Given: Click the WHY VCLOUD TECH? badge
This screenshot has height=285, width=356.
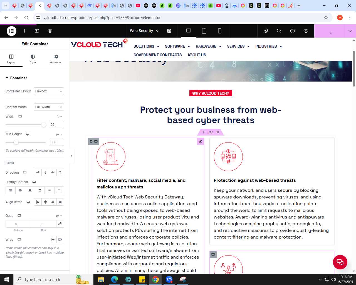Looking at the screenshot, I should [x=211, y=93].
